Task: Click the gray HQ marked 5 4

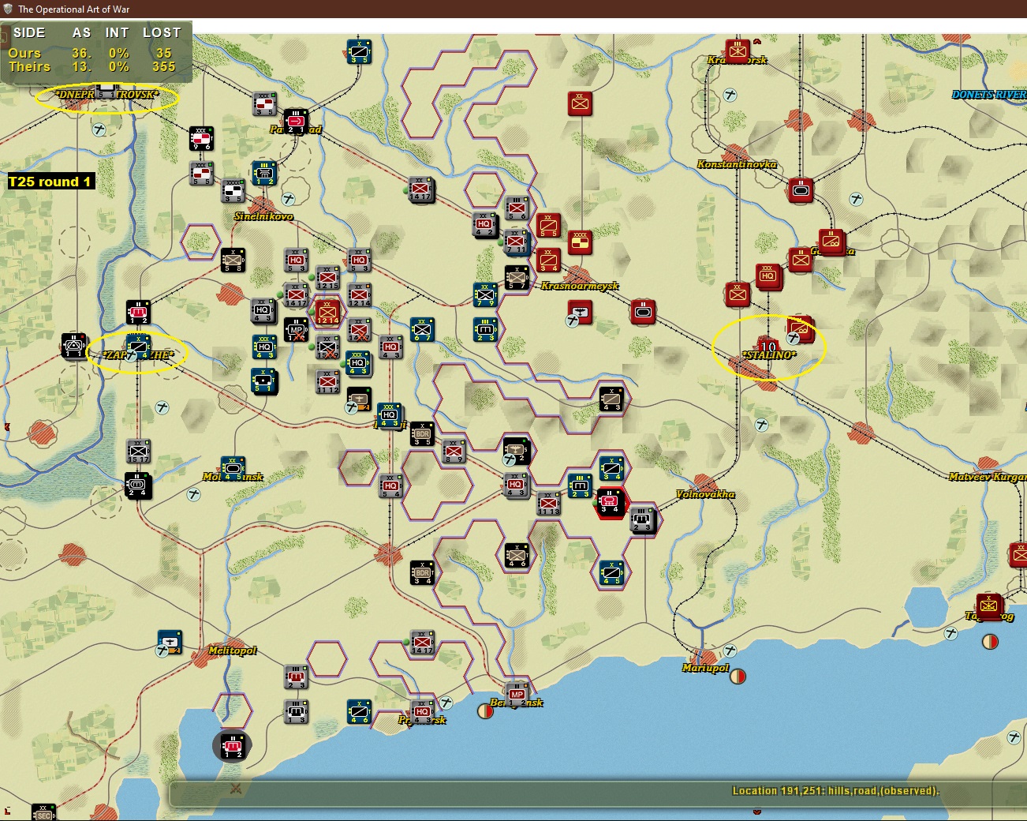Action: point(390,485)
